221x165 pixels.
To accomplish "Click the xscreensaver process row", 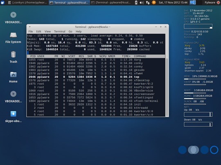I will 96,94.
